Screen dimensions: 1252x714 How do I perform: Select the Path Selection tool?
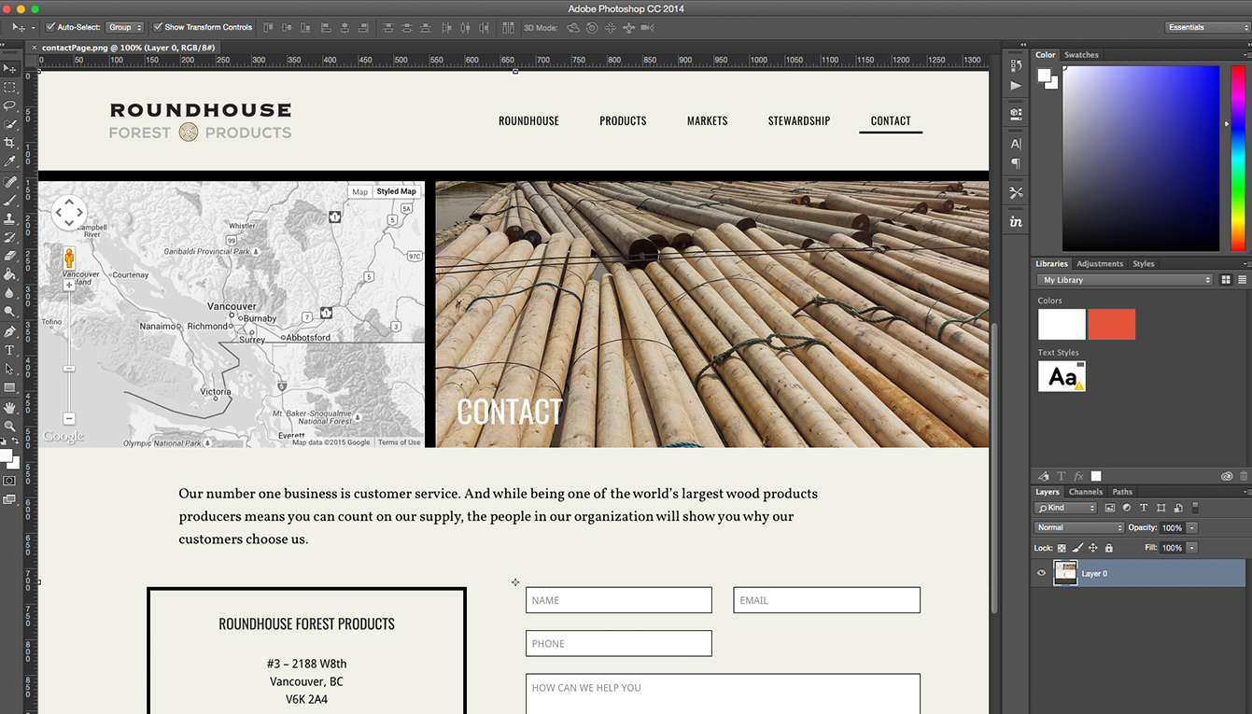[9, 370]
